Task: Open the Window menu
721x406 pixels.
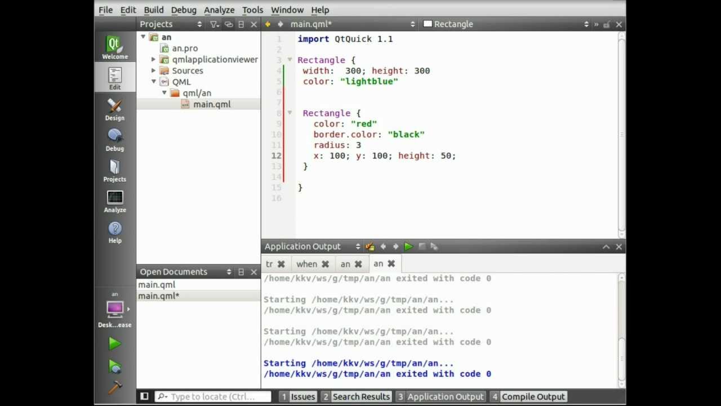Action: coord(287,10)
